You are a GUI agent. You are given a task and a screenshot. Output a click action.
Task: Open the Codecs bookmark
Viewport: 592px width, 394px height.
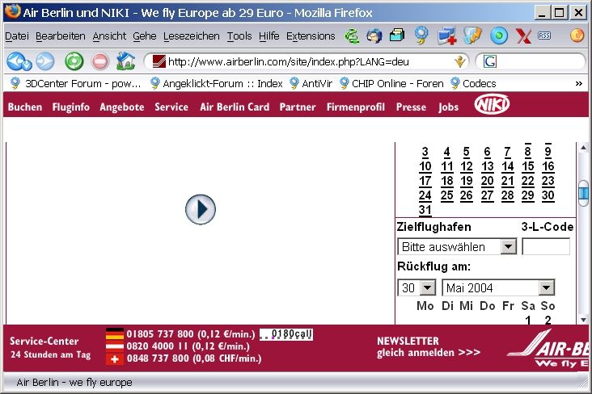pyautogui.click(x=473, y=84)
